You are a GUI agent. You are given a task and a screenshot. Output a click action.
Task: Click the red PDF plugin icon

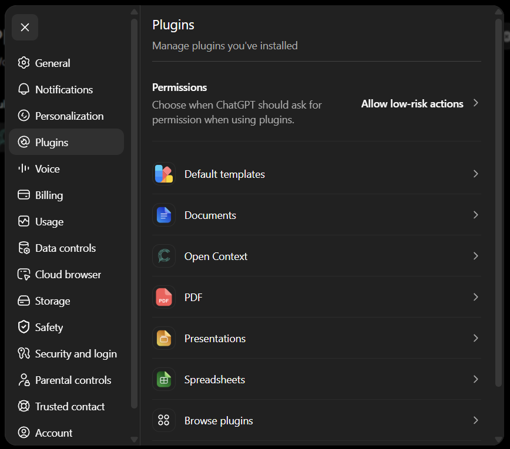[x=164, y=297]
